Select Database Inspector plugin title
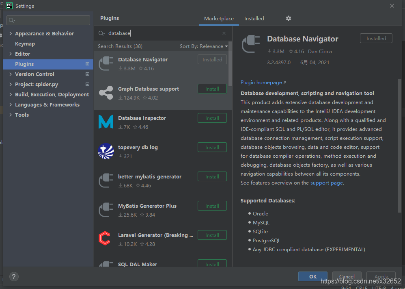Image resolution: width=405 pixels, height=289 pixels. 142,118
